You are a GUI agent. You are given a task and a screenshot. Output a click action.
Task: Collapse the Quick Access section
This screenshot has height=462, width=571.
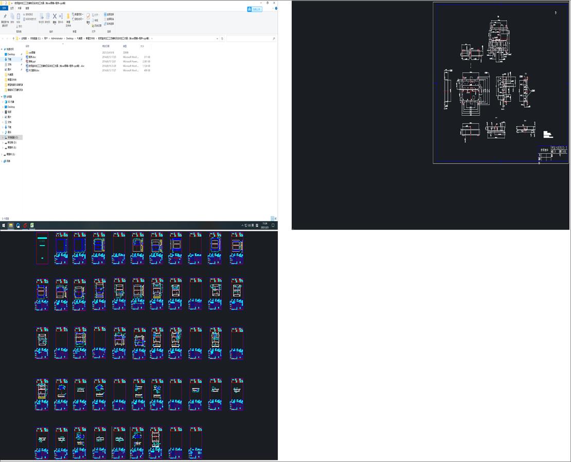pyautogui.click(x=2, y=49)
